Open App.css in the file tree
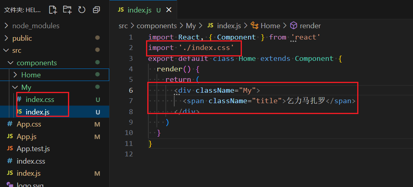413x187 pixels. click(29, 124)
